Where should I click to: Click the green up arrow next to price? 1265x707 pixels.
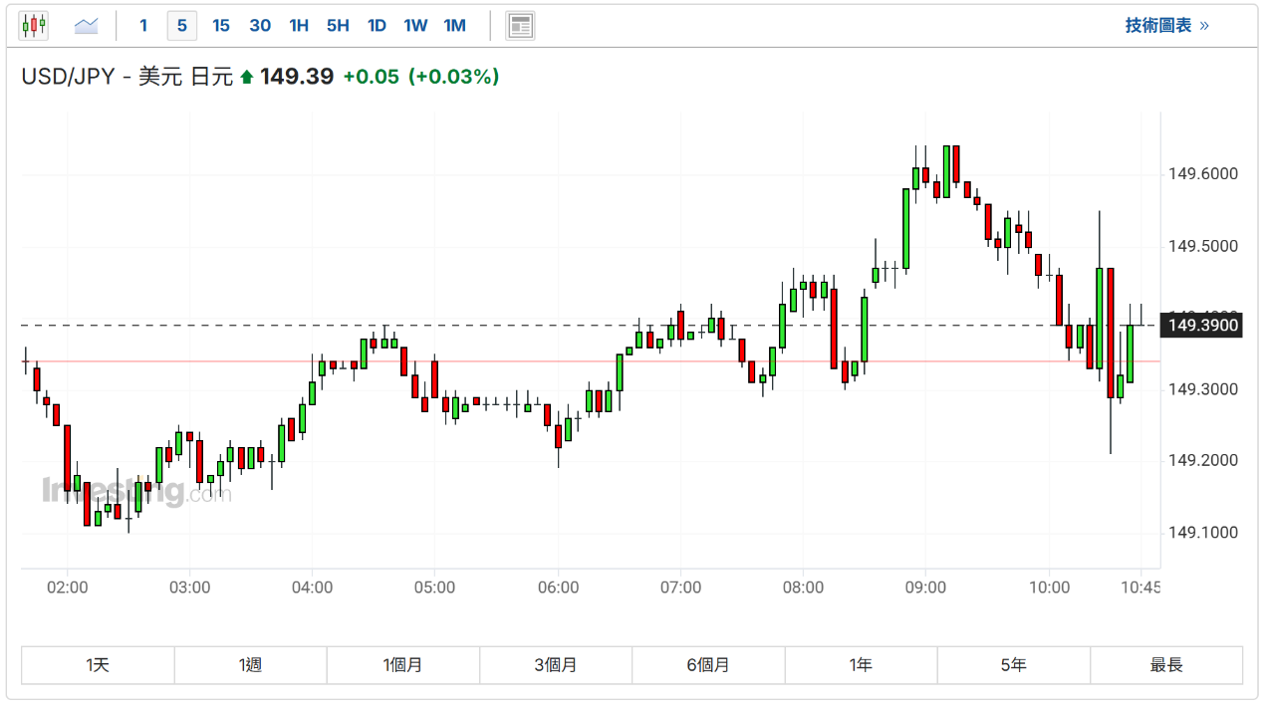247,78
